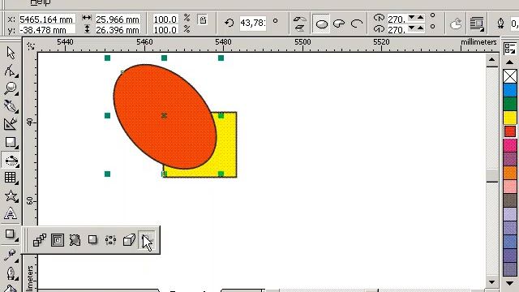The height and width of the screenshot is (292, 519).
Task: Choose the Graph Paper grid tool
Action: click(11, 178)
